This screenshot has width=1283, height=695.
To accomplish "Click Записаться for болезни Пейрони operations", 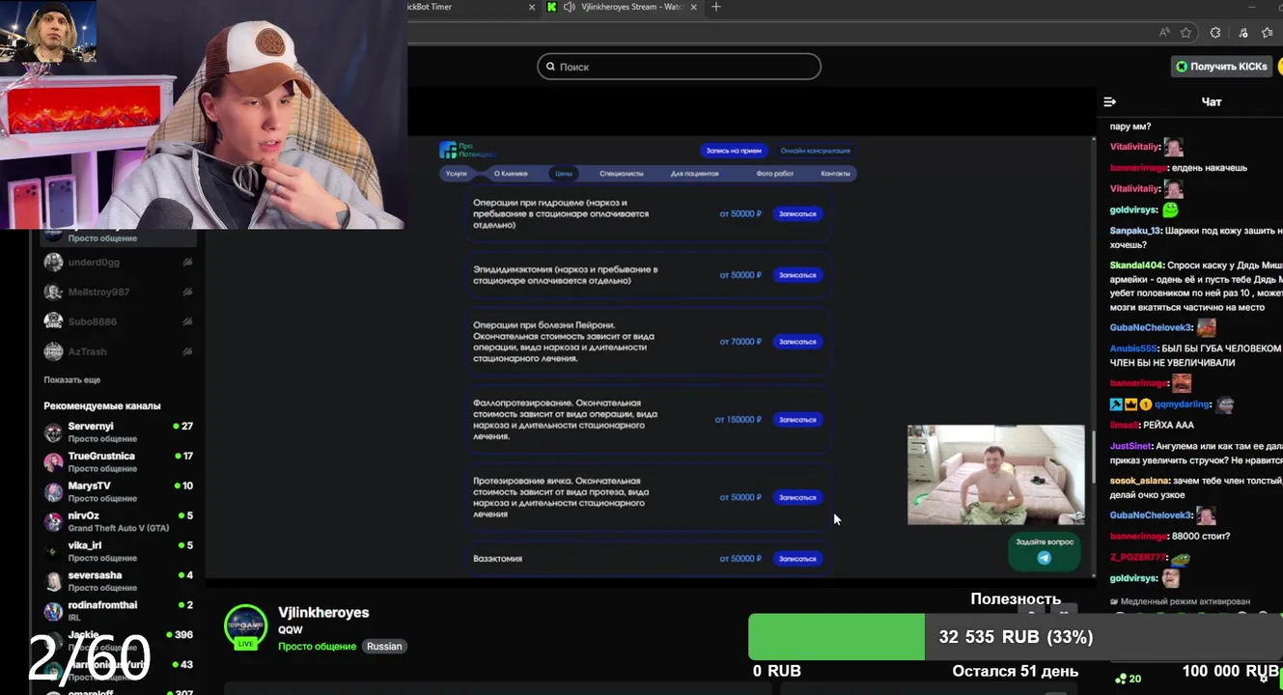I will point(797,342).
